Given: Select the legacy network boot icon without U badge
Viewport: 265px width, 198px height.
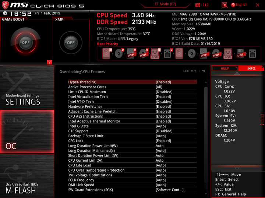Looking at the screenshot, I should [252, 54].
